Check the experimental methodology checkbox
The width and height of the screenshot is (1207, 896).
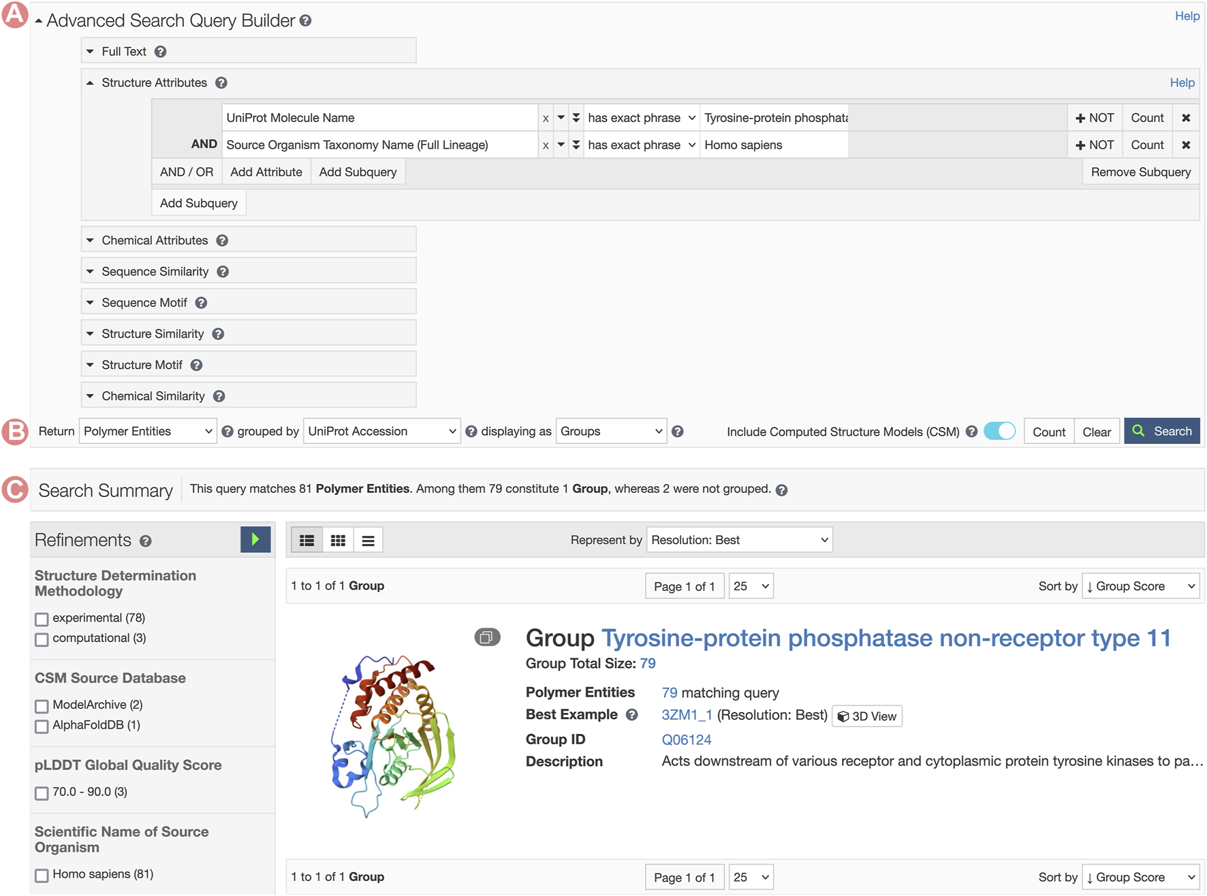[x=42, y=619]
